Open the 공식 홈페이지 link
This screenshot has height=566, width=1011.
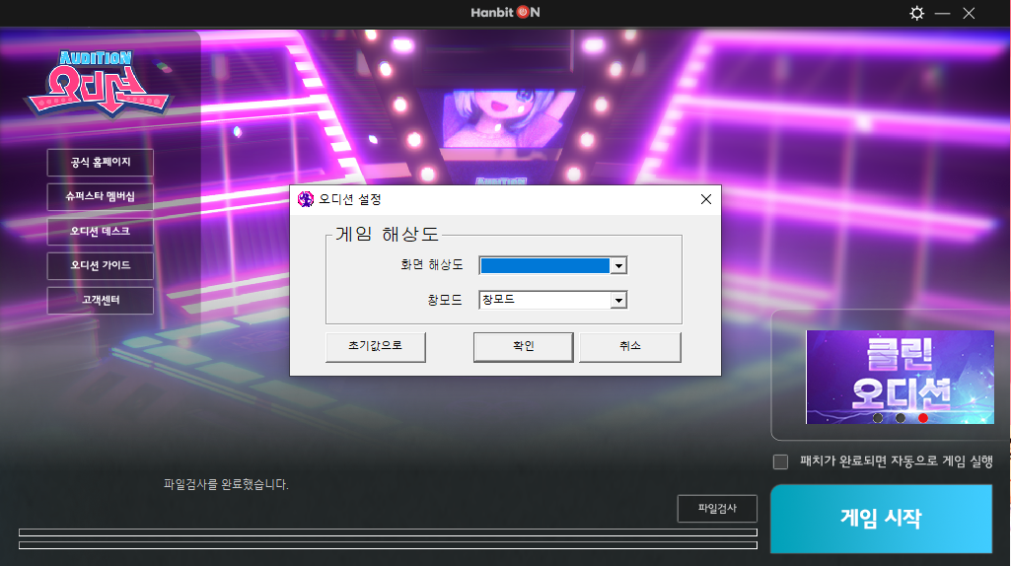click(100, 162)
